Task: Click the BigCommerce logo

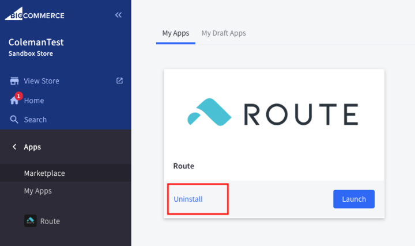Action: [x=35, y=14]
